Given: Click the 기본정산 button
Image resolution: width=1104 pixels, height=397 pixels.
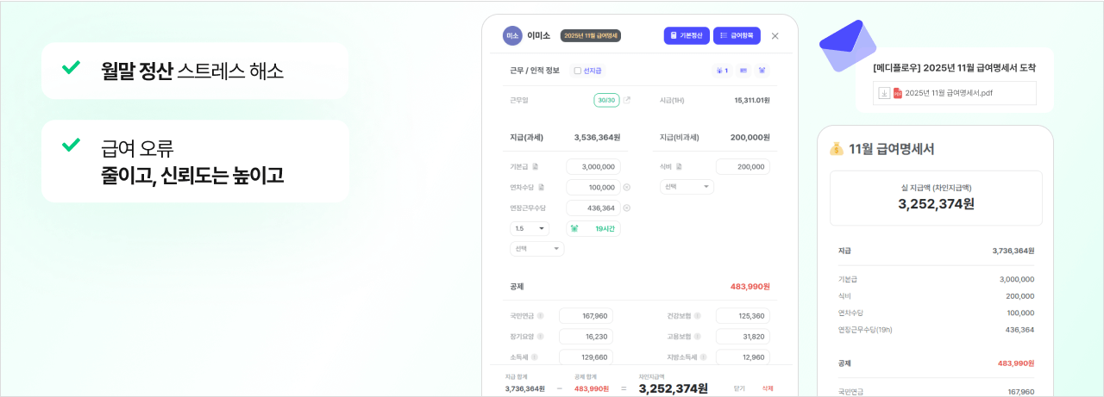Looking at the screenshot, I should [687, 35].
